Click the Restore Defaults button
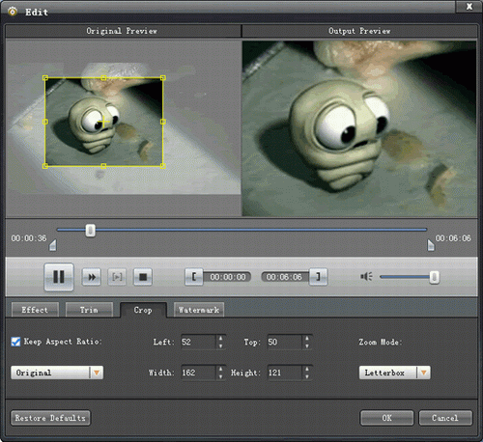The height and width of the screenshot is (442, 483). click(x=50, y=418)
